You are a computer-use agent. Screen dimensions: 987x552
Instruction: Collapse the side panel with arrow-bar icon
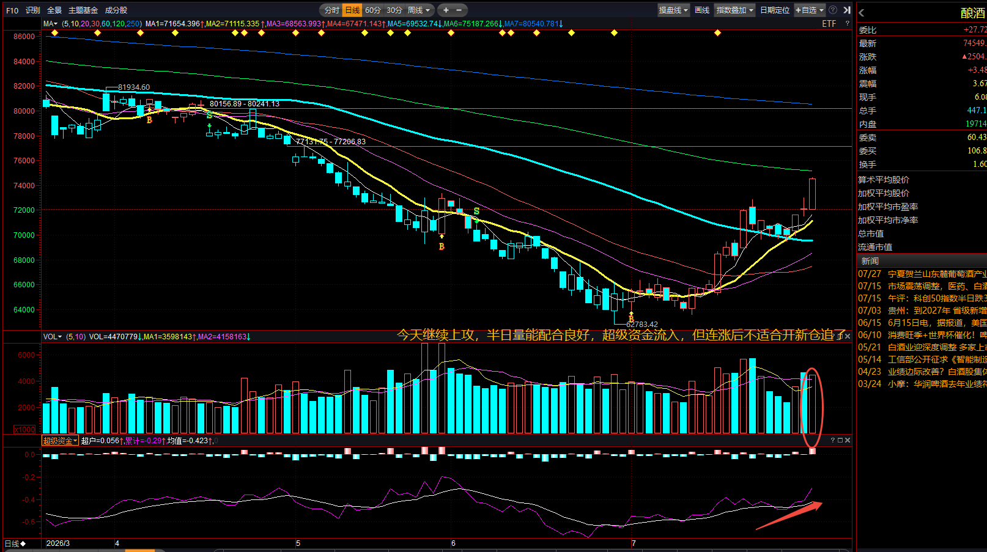tap(847, 10)
